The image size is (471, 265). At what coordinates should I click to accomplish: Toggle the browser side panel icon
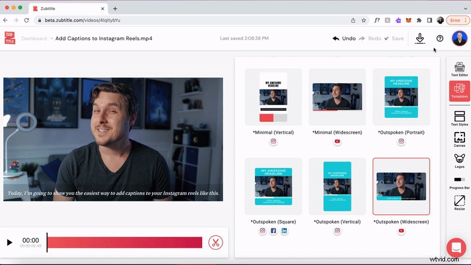coord(430,20)
